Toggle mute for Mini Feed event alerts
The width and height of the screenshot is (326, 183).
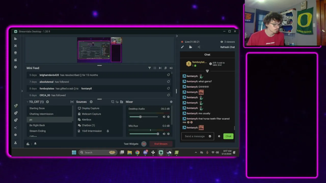[166, 68]
